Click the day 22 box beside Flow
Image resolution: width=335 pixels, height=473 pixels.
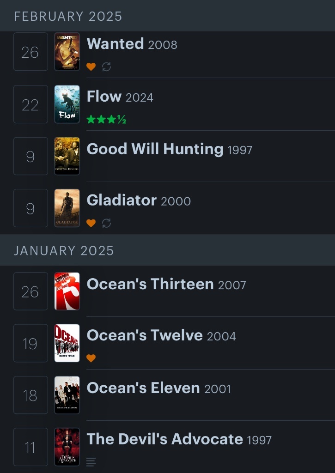click(x=30, y=104)
